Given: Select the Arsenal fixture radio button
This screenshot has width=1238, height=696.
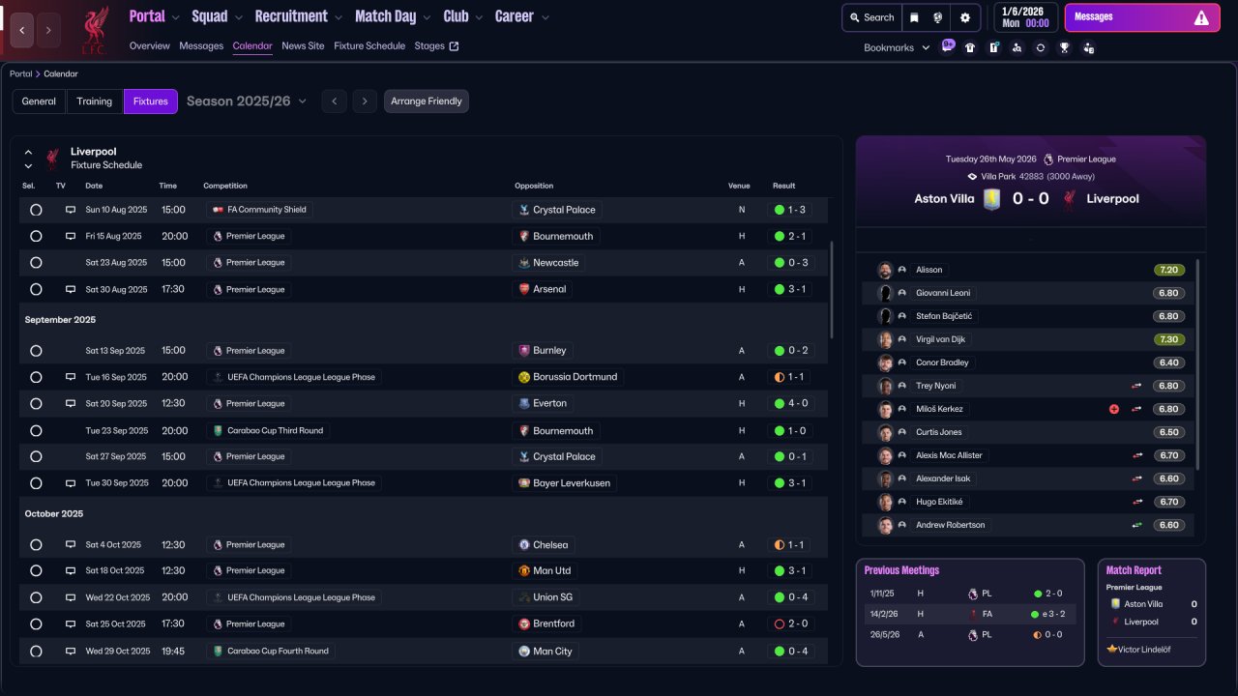Looking at the screenshot, I should (x=36, y=289).
